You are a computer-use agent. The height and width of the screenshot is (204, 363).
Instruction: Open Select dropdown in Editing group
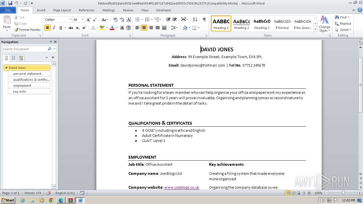tap(343, 30)
